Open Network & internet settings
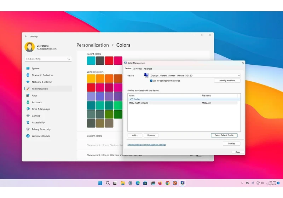 tap(48, 82)
